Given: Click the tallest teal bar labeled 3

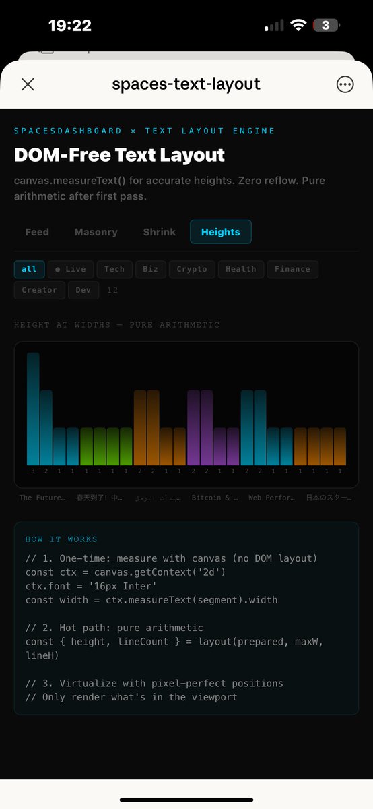Looking at the screenshot, I should [x=33, y=409].
